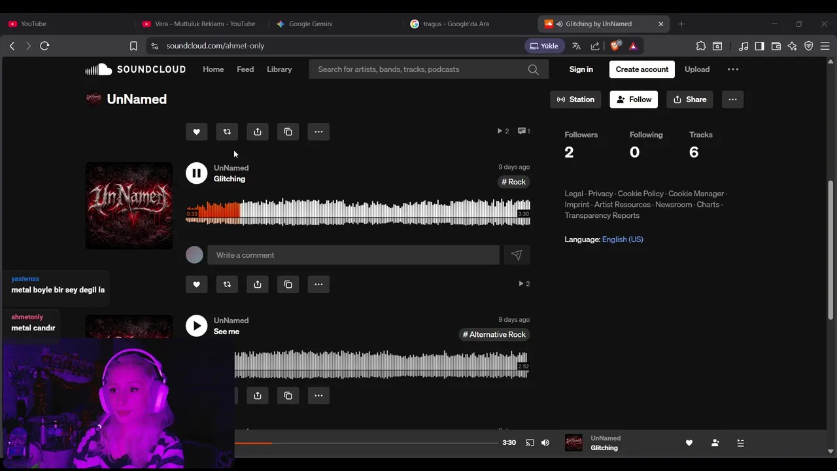The width and height of the screenshot is (837, 471).
Task: Copy link of See me track
Action: pyautogui.click(x=288, y=395)
